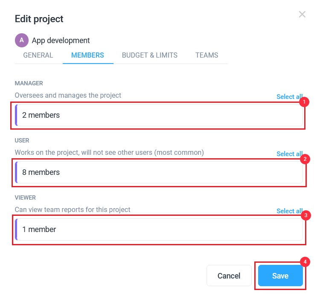Cancel editing the project
Viewport: 317px width, 299px height.
click(x=229, y=276)
